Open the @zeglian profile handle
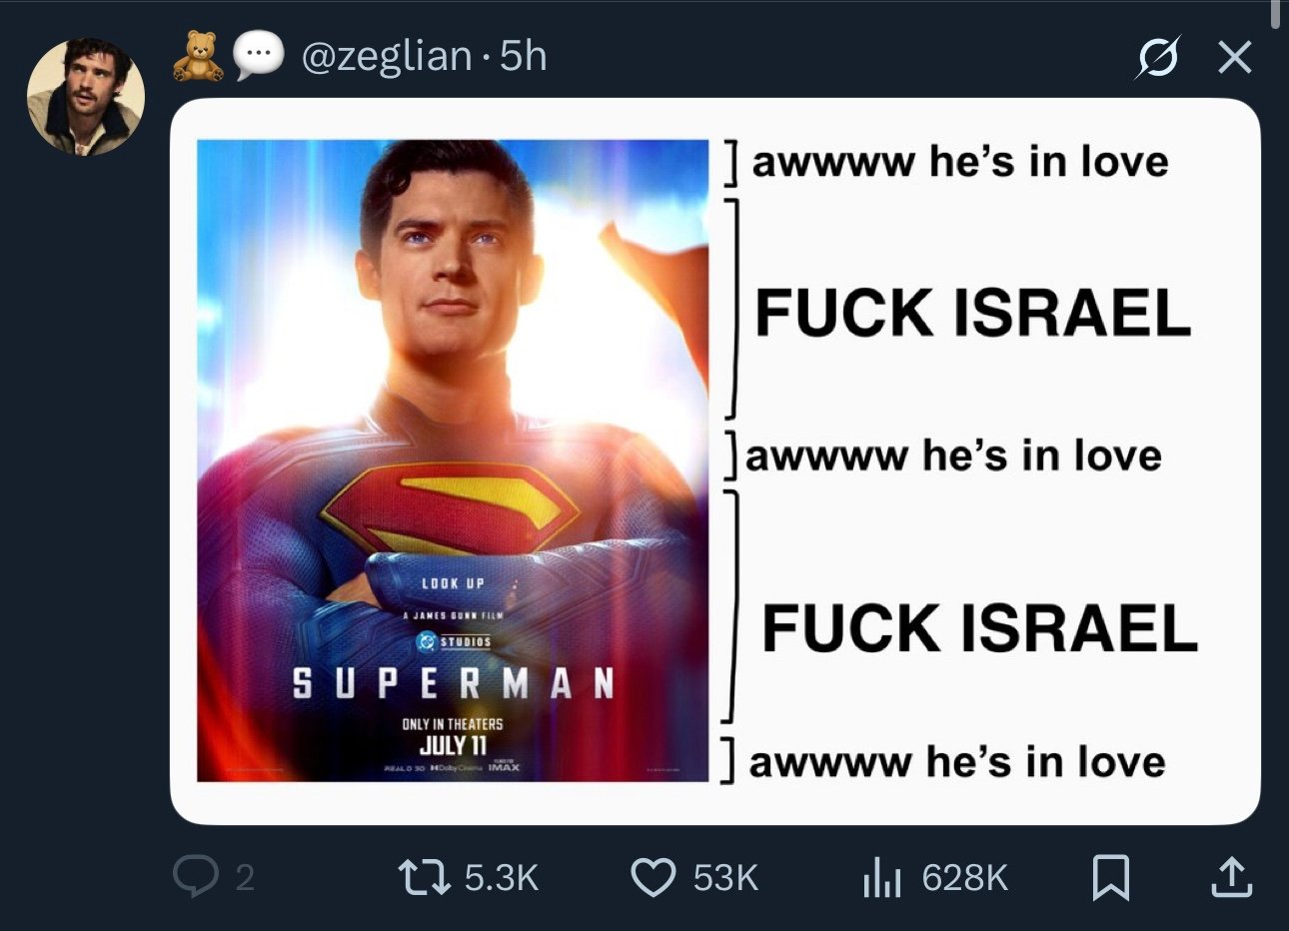 click(x=386, y=56)
